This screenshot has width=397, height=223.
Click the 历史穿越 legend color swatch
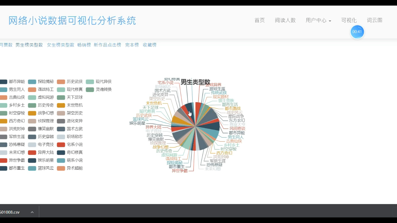pyautogui.click(x=32, y=137)
